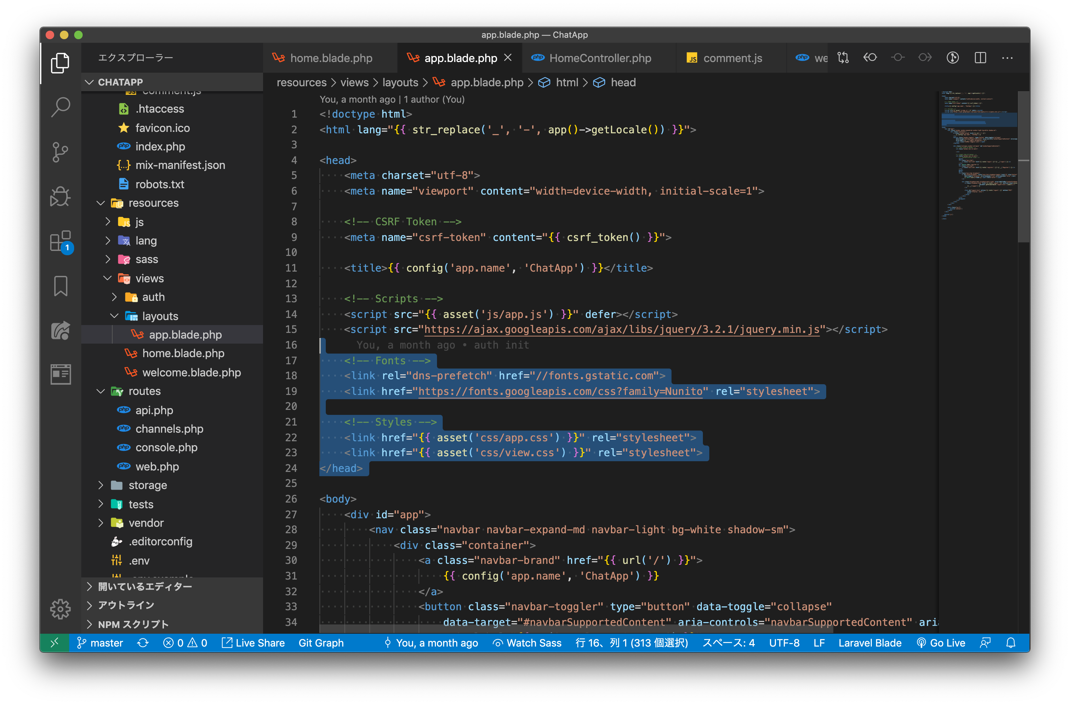Close the app.blade.php tab
Image resolution: width=1070 pixels, height=705 pixels.
[x=508, y=57]
